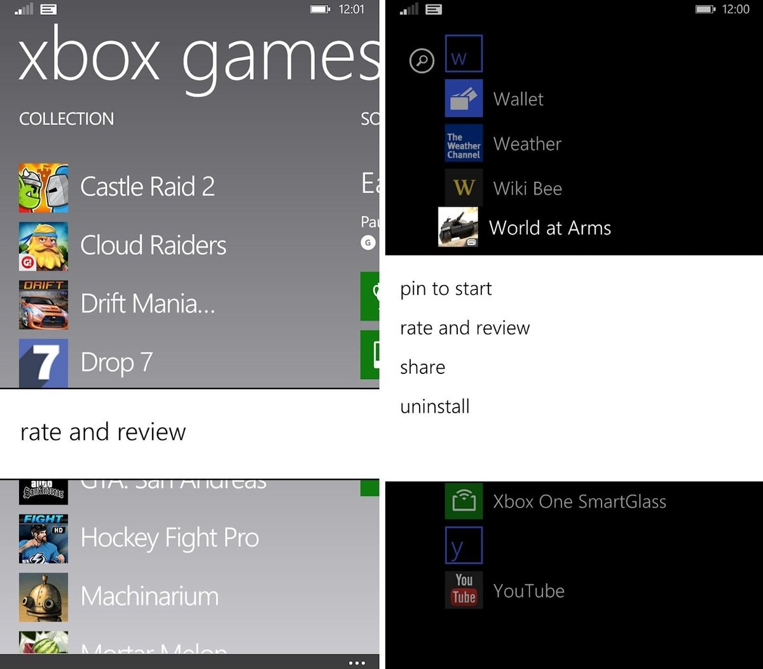This screenshot has width=763, height=669.
Task: Tap The Weather Channel icon
Action: coord(464,143)
